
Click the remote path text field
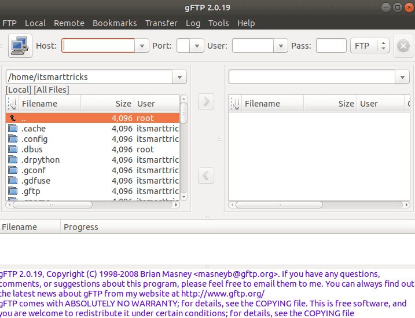tap(312, 77)
